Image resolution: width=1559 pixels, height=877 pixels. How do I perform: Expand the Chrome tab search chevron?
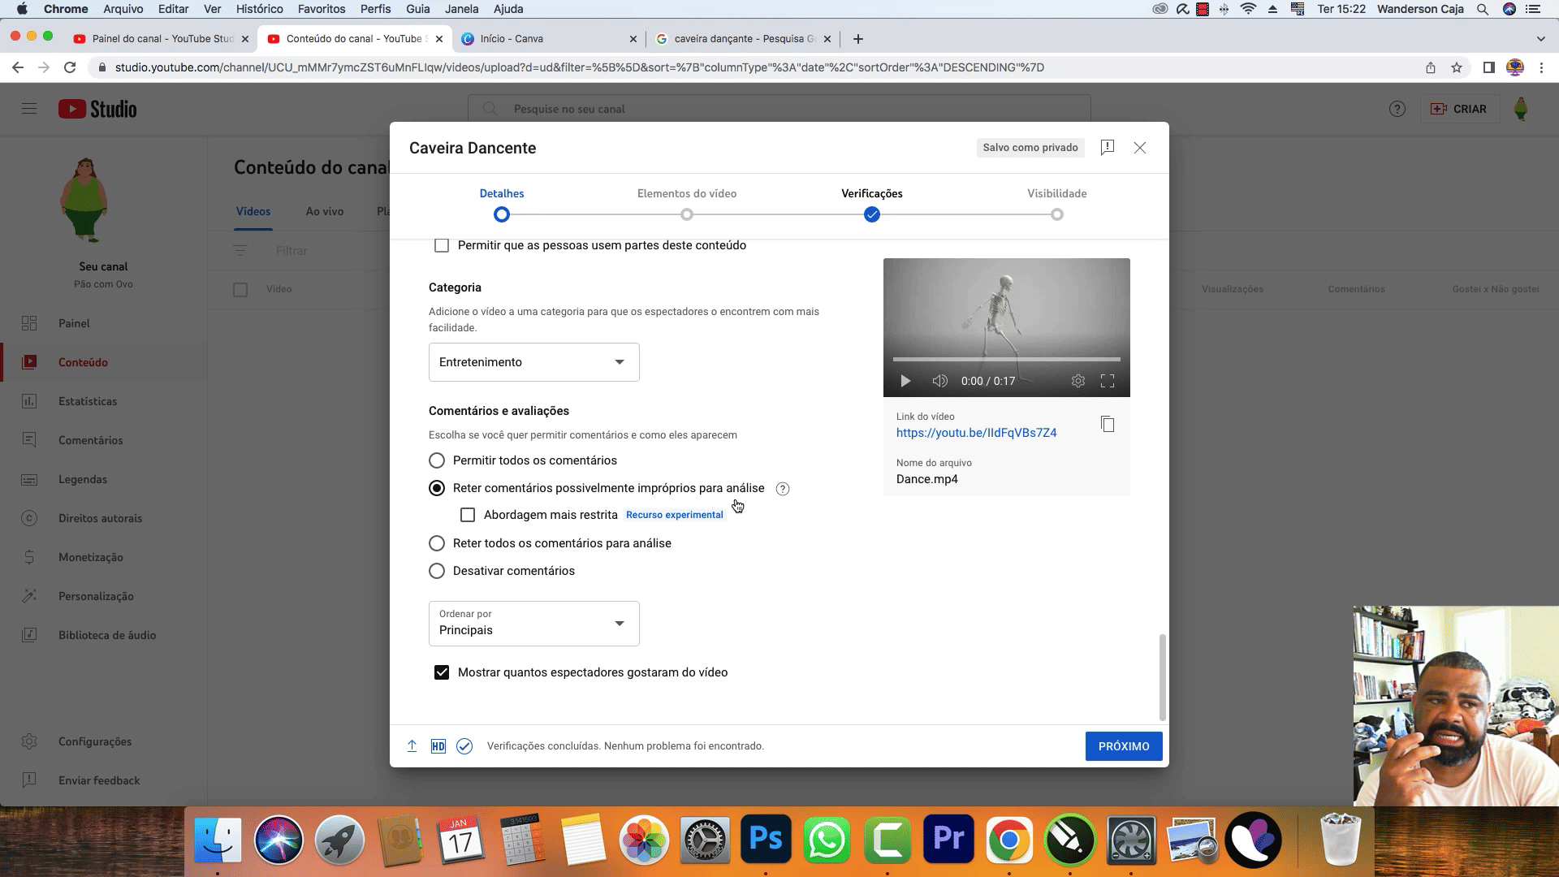1540,39
